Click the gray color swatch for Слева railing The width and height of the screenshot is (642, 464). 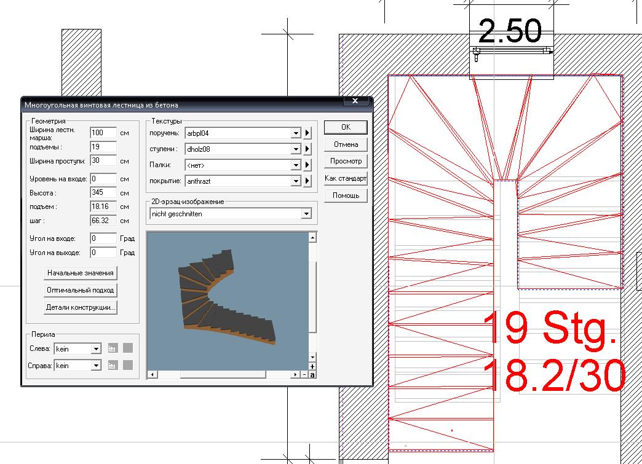point(127,348)
